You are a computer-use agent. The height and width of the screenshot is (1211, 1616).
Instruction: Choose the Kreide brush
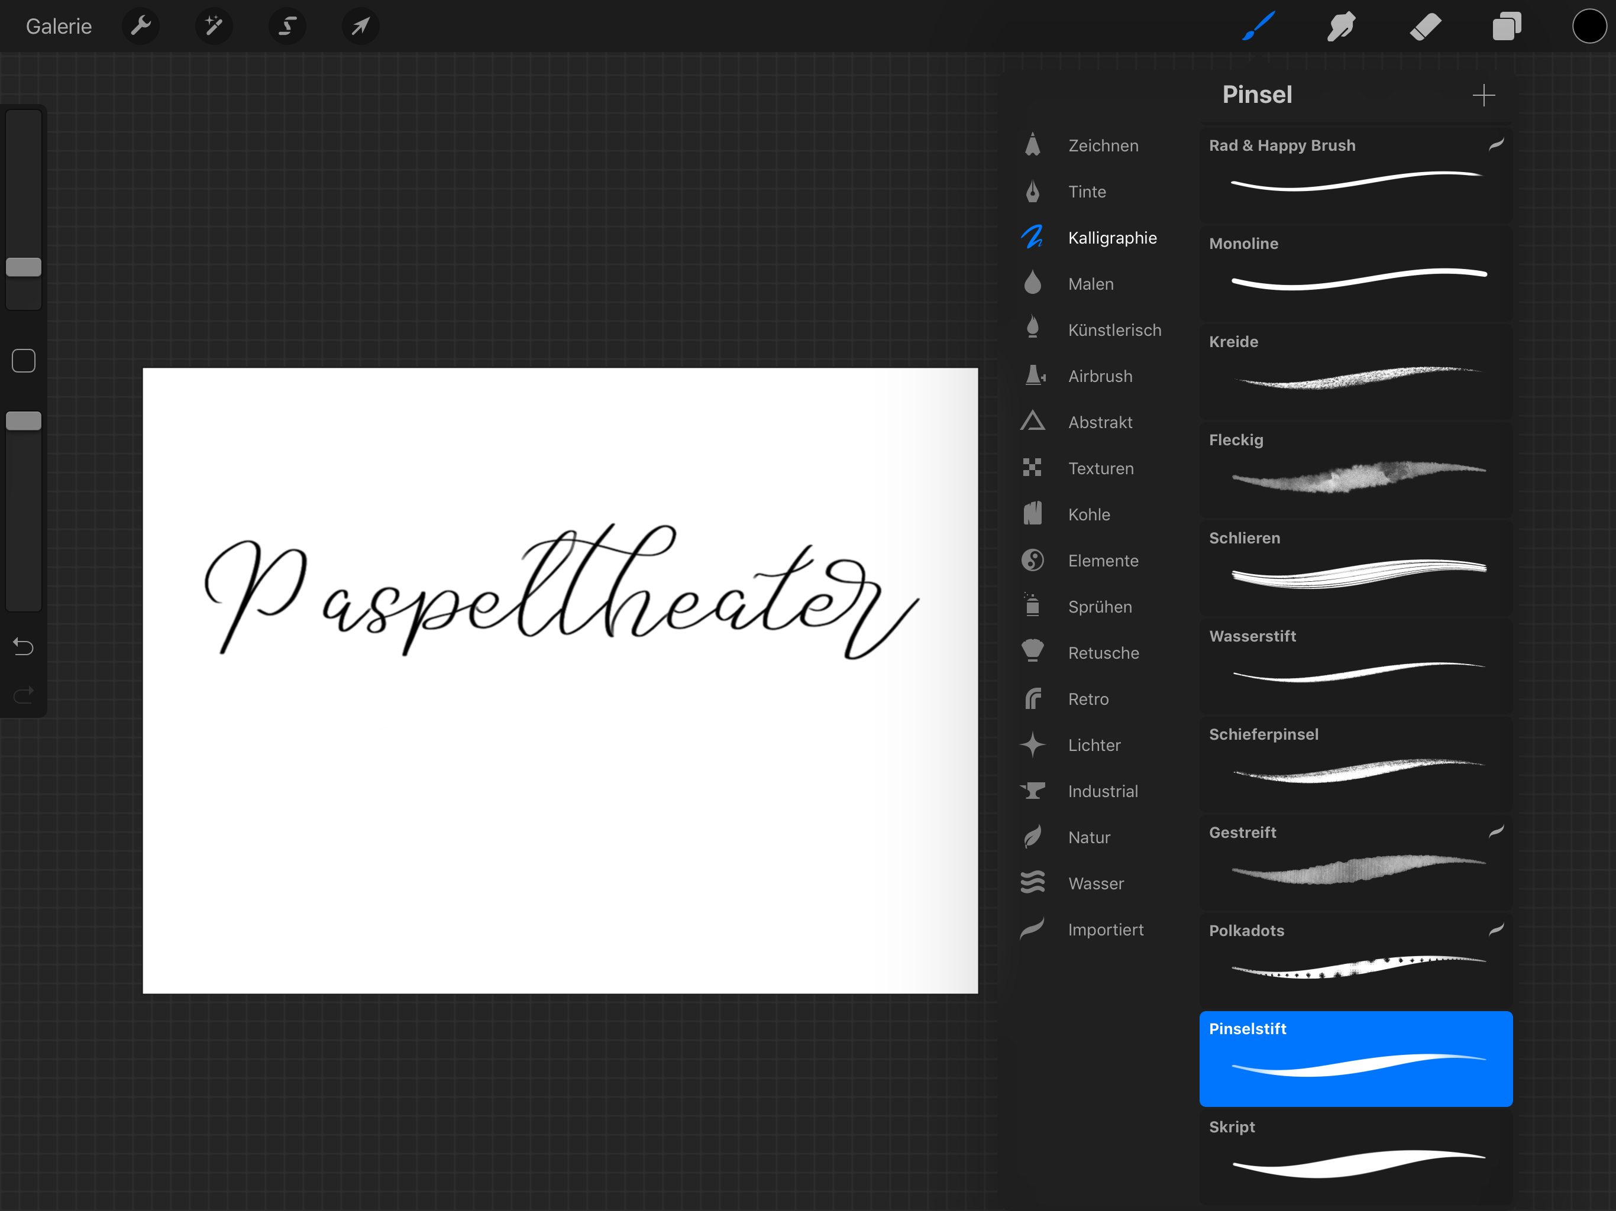pos(1356,371)
